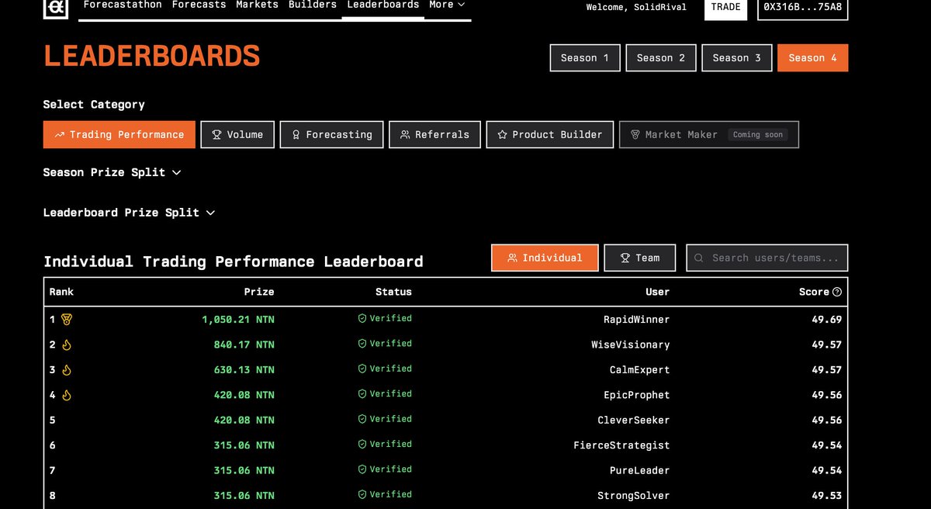The width and height of the screenshot is (931, 509).
Task: Switch to Season 3
Action: point(737,58)
